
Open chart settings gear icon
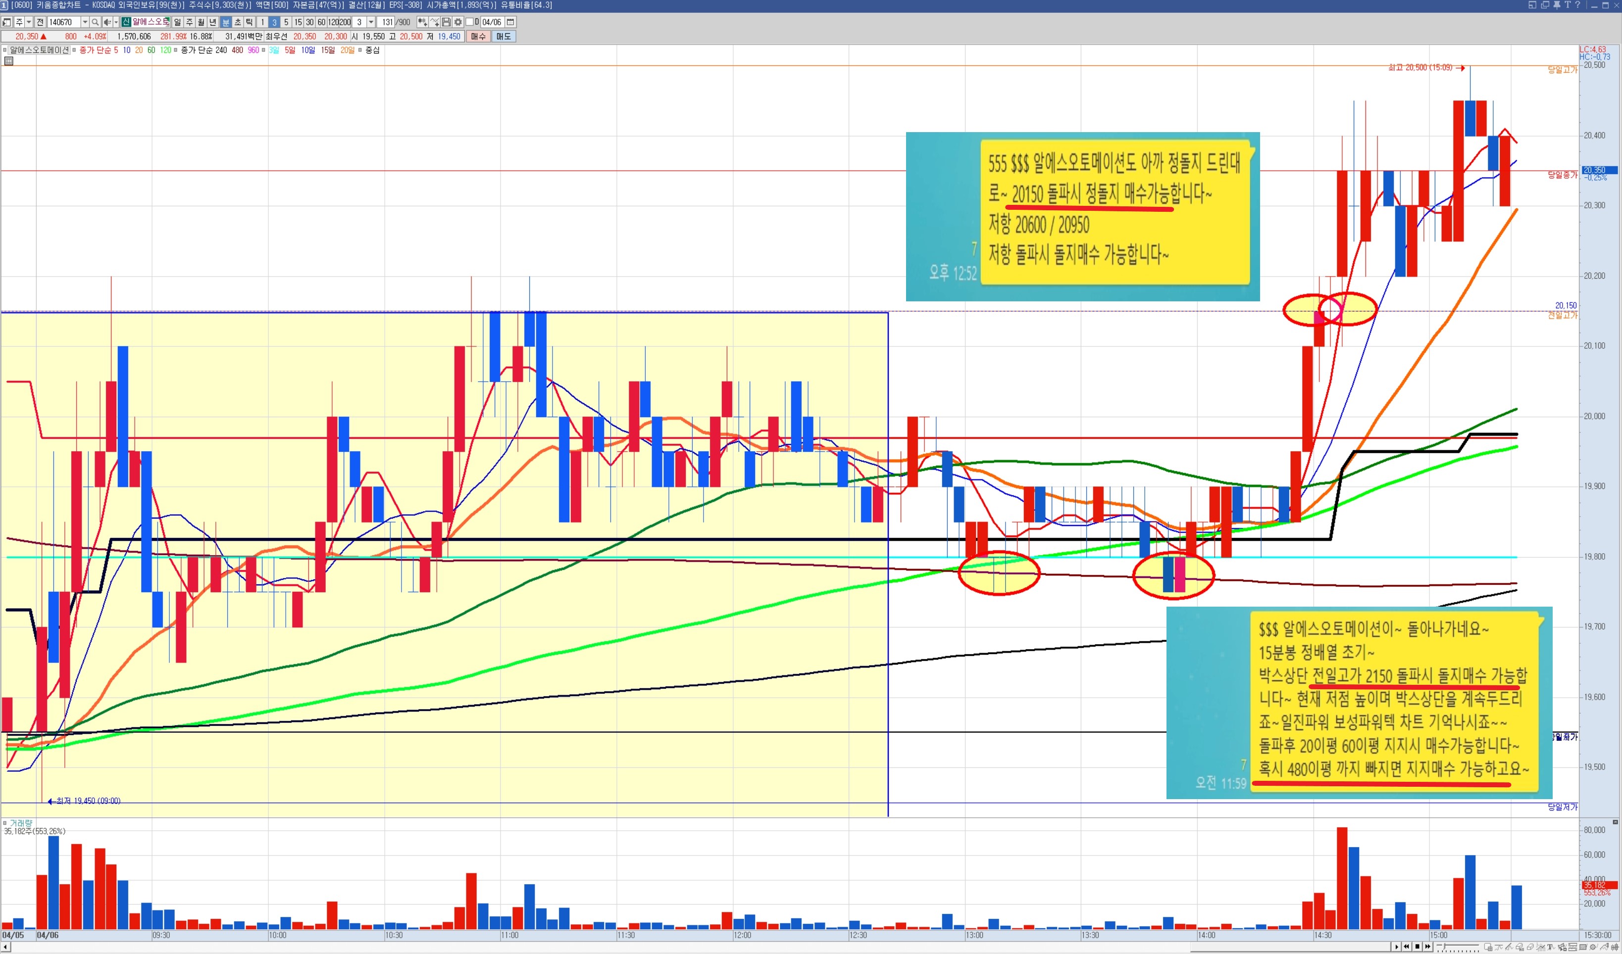tap(457, 23)
